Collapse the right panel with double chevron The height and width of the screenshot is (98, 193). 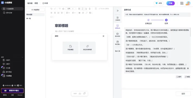(x=118, y=11)
